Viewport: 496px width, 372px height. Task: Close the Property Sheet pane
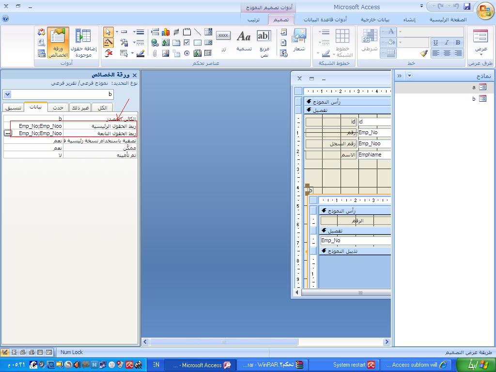click(135, 75)
